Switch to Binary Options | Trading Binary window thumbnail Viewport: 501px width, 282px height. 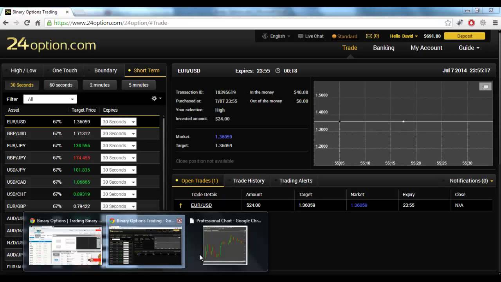coord(65,245)
